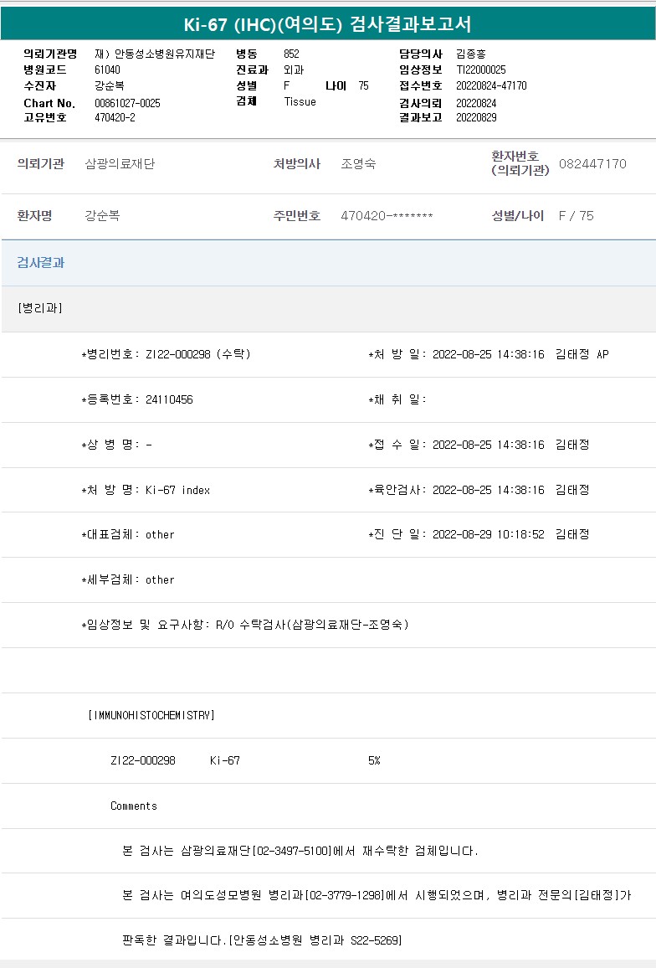656x968 pixels.
Task: Select the 접수번호 value 20220824-47170
Action: tap(491, 85)
